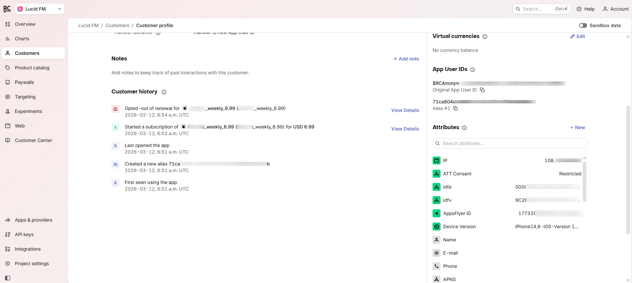Copy the Alias #1 ID
Viewport: 632px width, 283px height.
click(455, 108)
